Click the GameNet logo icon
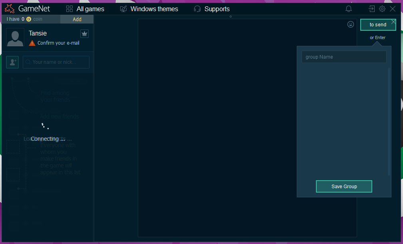This screenshot has width=403, height=244. click(x=10, y=9)
